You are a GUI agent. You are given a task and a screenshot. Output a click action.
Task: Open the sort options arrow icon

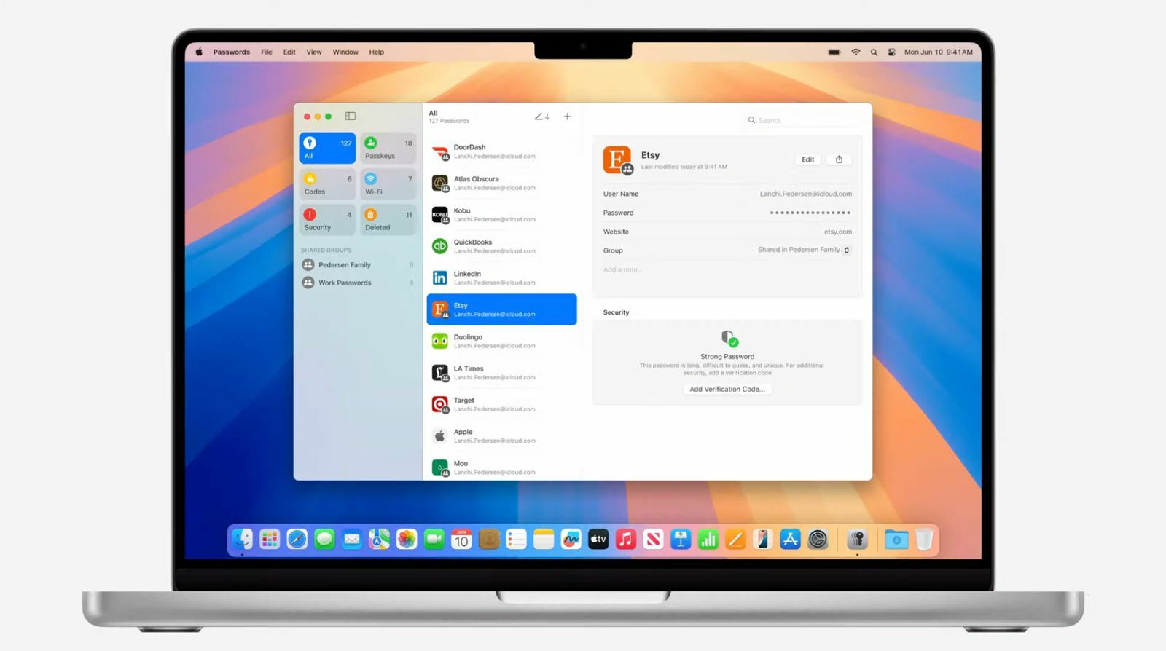point(542,117)
